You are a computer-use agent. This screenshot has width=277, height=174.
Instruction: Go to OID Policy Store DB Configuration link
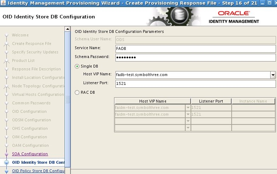coord(38,171)
